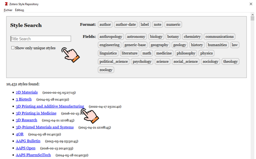Click the '10,431 styles found:' text

click(23, 84)
